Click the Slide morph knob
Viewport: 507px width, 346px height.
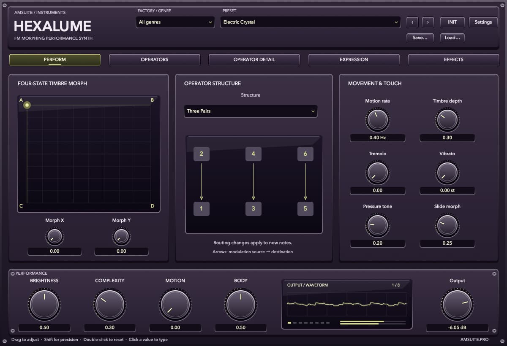(447, 225)
